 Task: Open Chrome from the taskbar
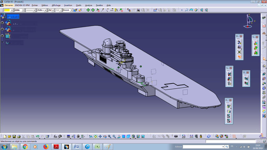coord(25,147)
